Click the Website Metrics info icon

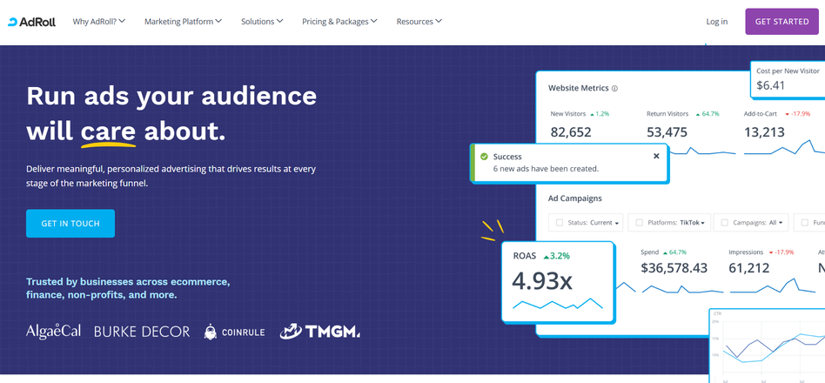click(x=614, y=89)
